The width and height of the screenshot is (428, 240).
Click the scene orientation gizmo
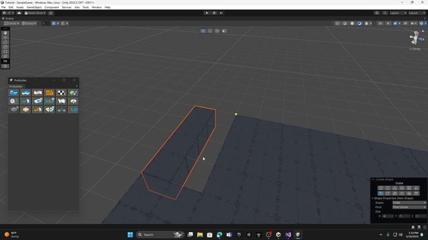coord(415,38)
